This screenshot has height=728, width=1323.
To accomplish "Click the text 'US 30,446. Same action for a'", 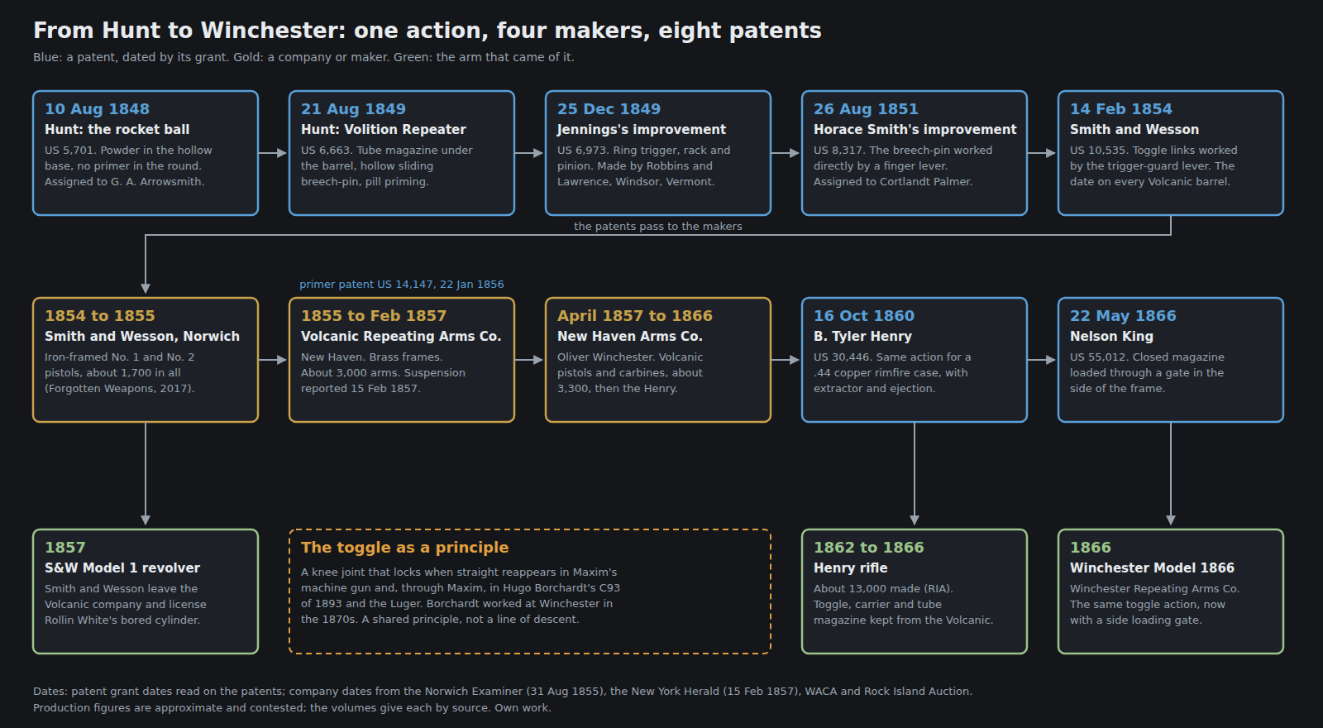I will click(x=892, y=357).
